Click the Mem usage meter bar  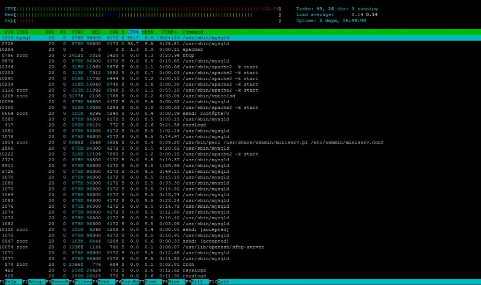coord(144,14)
